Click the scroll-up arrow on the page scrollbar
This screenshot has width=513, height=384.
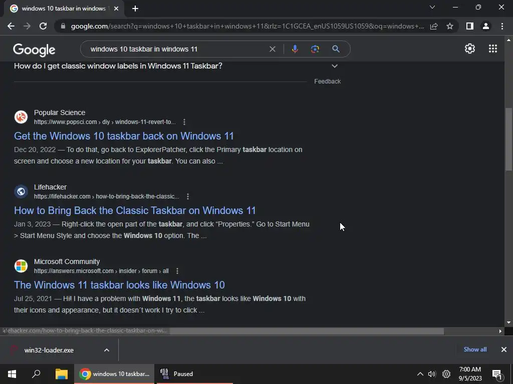tap(509, 40)
